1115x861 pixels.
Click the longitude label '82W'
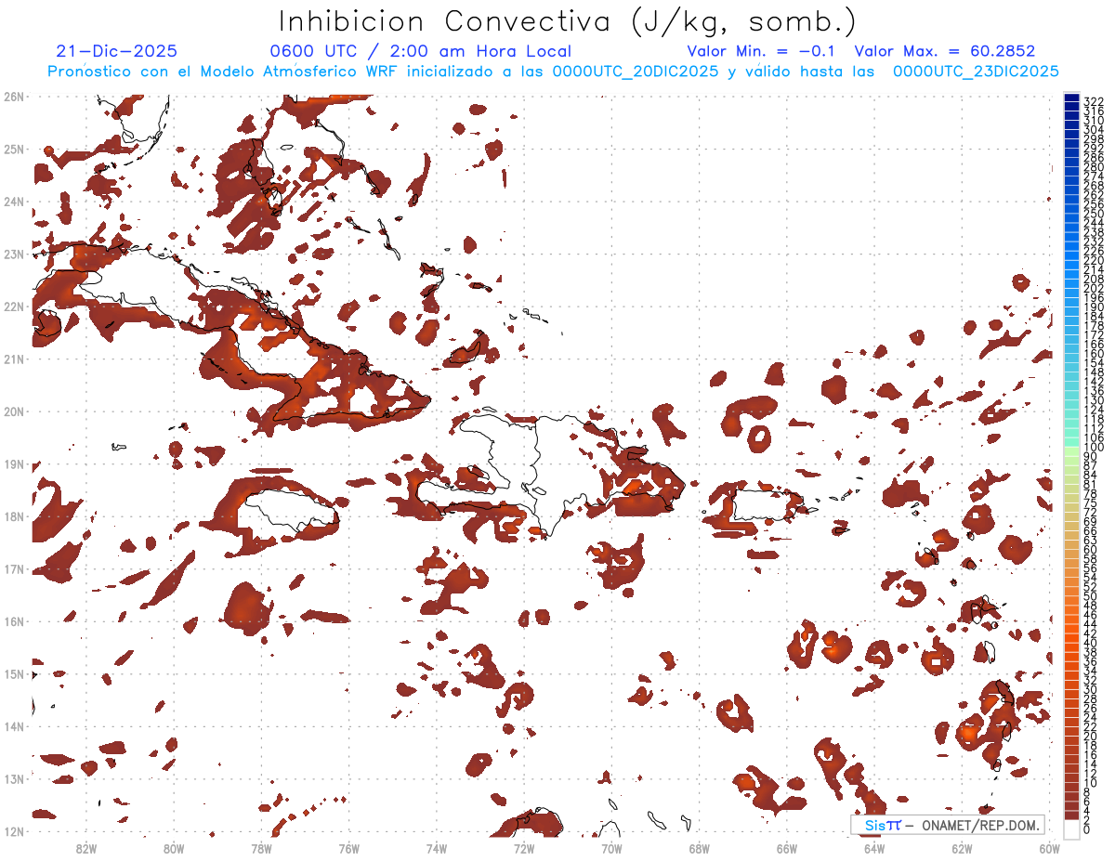point(85,848)
